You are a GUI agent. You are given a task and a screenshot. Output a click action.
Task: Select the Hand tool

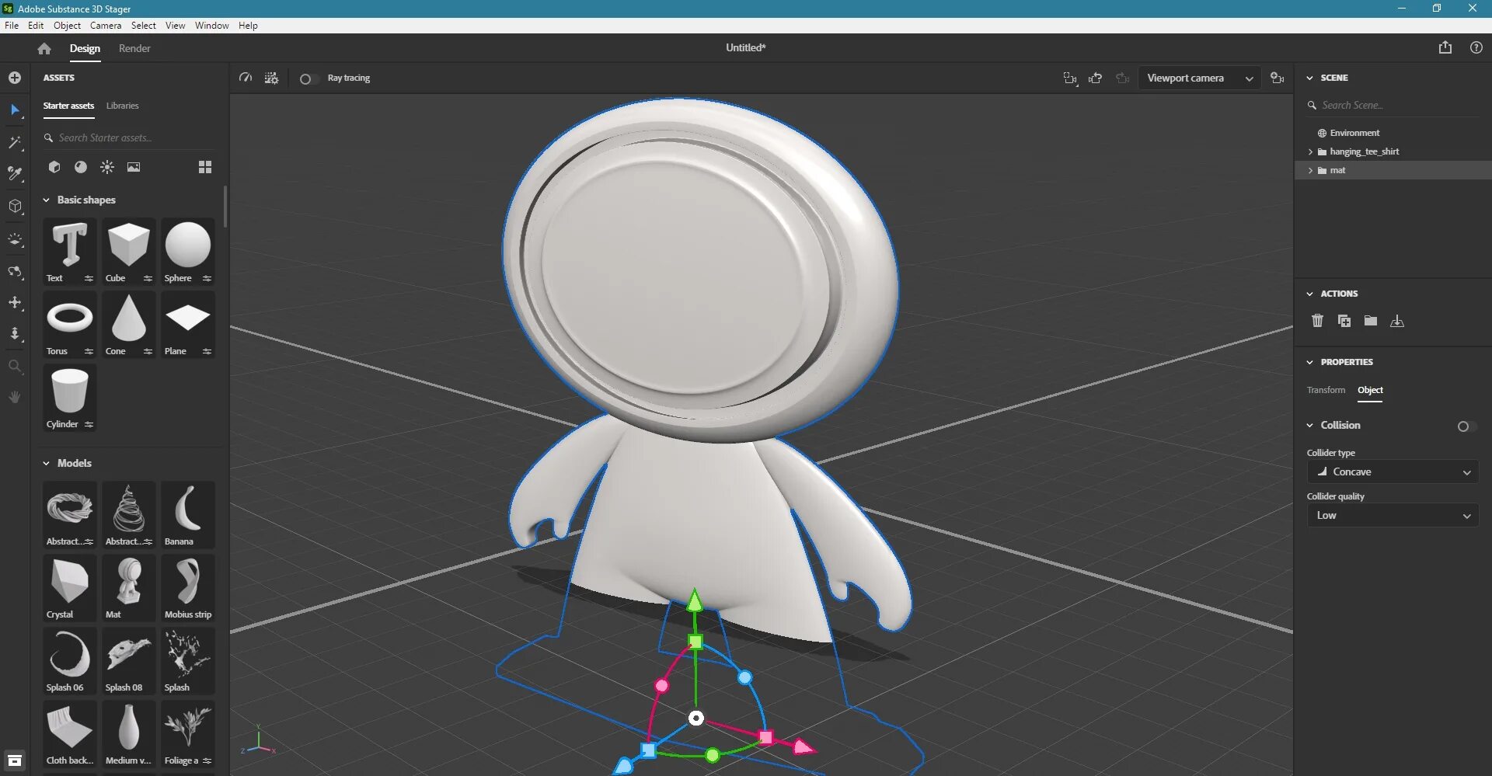(x=15, y=397)
